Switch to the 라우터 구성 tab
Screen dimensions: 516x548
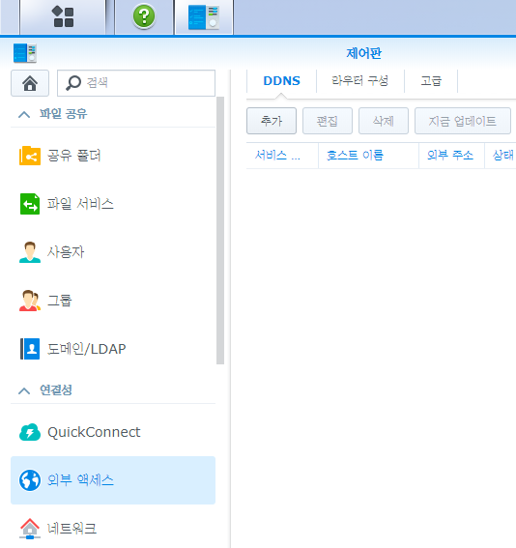[360, 81]
